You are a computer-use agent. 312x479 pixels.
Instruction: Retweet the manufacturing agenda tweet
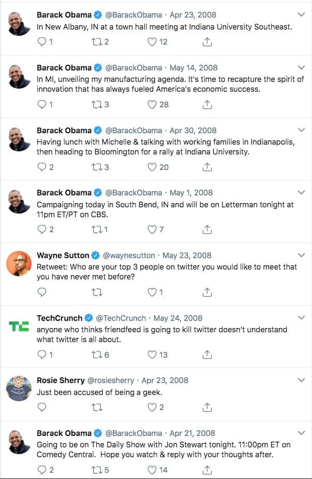(x=97, y=105)
